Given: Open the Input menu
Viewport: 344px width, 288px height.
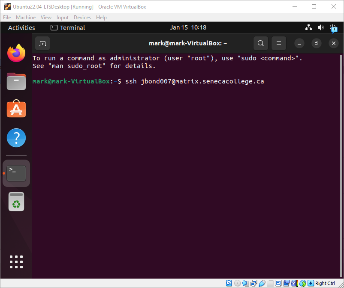Looking at the screenshot, I should click(x=62, y=18).
